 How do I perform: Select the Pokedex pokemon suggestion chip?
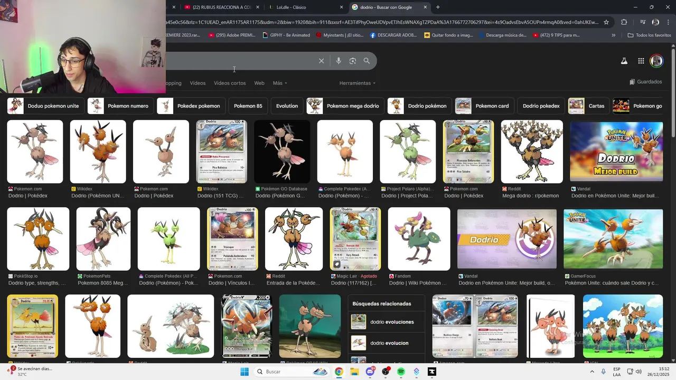[191, 106]
